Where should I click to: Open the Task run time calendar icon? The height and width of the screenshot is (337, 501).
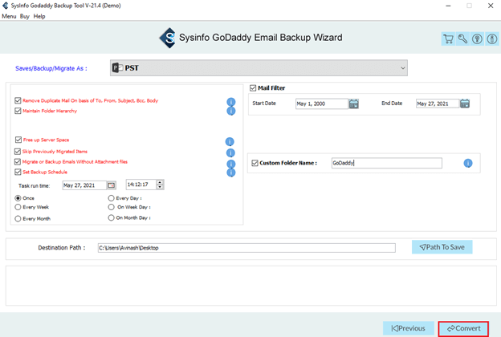(x=112, y=185)
